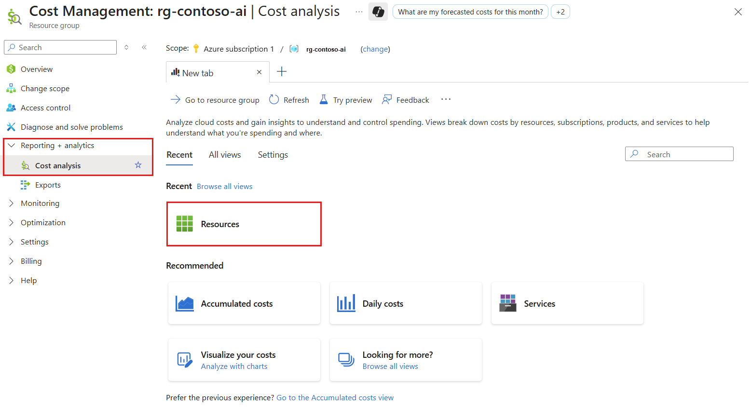The width and height of the screenshot is (751, 407).
Task: Close the New tab
Action: pyautogui.click(x=259, y=72)
